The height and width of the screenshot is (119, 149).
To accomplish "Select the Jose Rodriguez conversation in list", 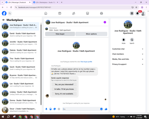I will coord(20,26).
